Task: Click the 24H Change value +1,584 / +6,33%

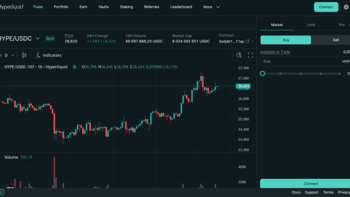Action: click(x=101, y=41)
